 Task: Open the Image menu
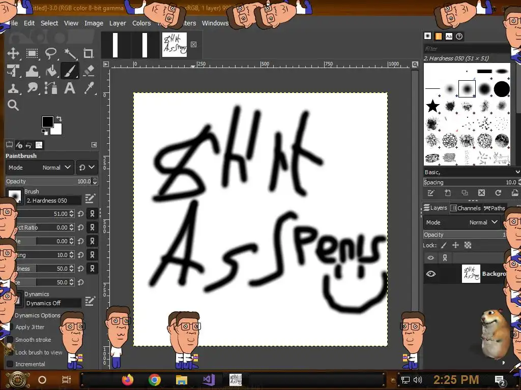94,23
